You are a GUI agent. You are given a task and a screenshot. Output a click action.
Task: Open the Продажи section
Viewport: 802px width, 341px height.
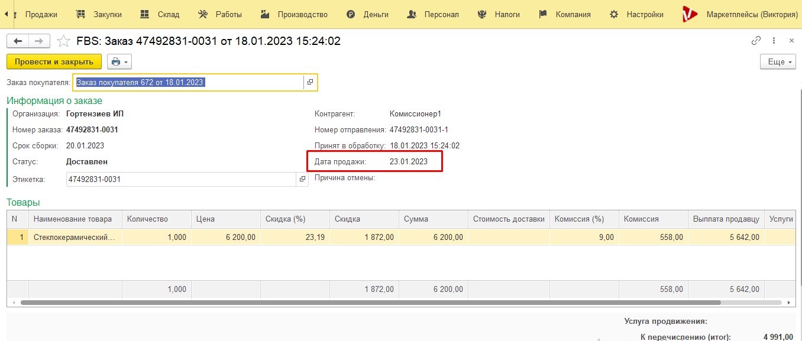(41, 14)
